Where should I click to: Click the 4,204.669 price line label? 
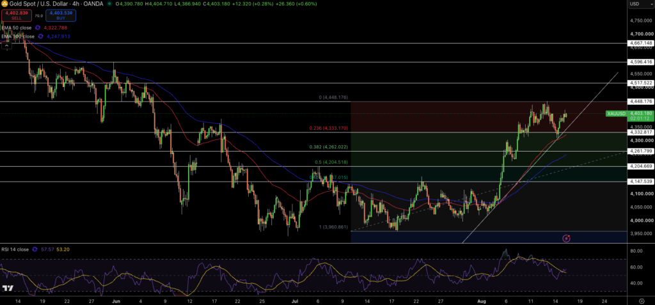click(641, 166)
